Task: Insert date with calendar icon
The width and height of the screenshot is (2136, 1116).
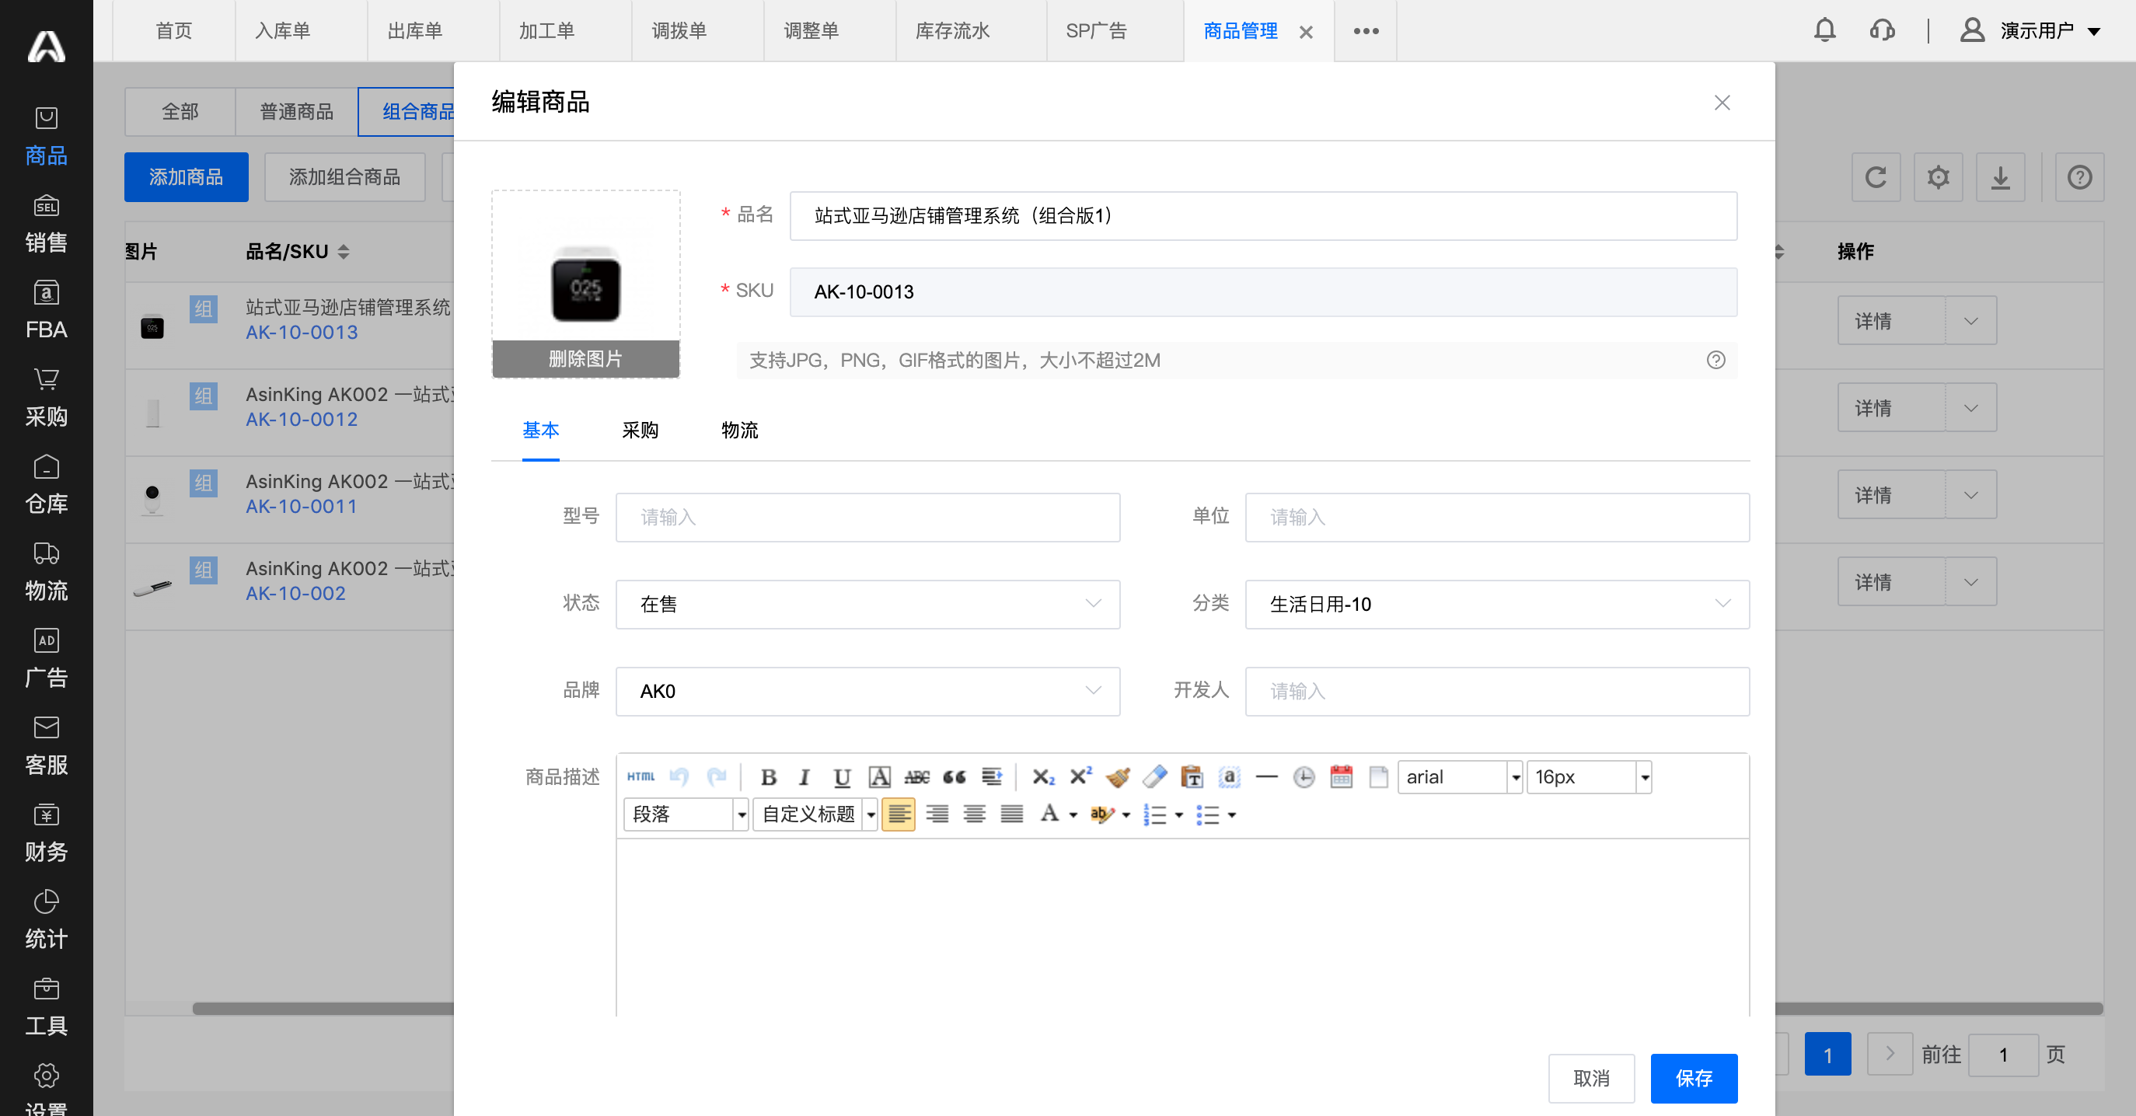Action: (x=1341, y=777)
